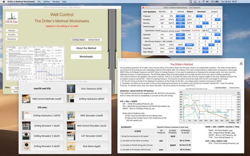Select inch as the Diameter unit
This screenshot has width=250, height=156.
coord(180,34)
